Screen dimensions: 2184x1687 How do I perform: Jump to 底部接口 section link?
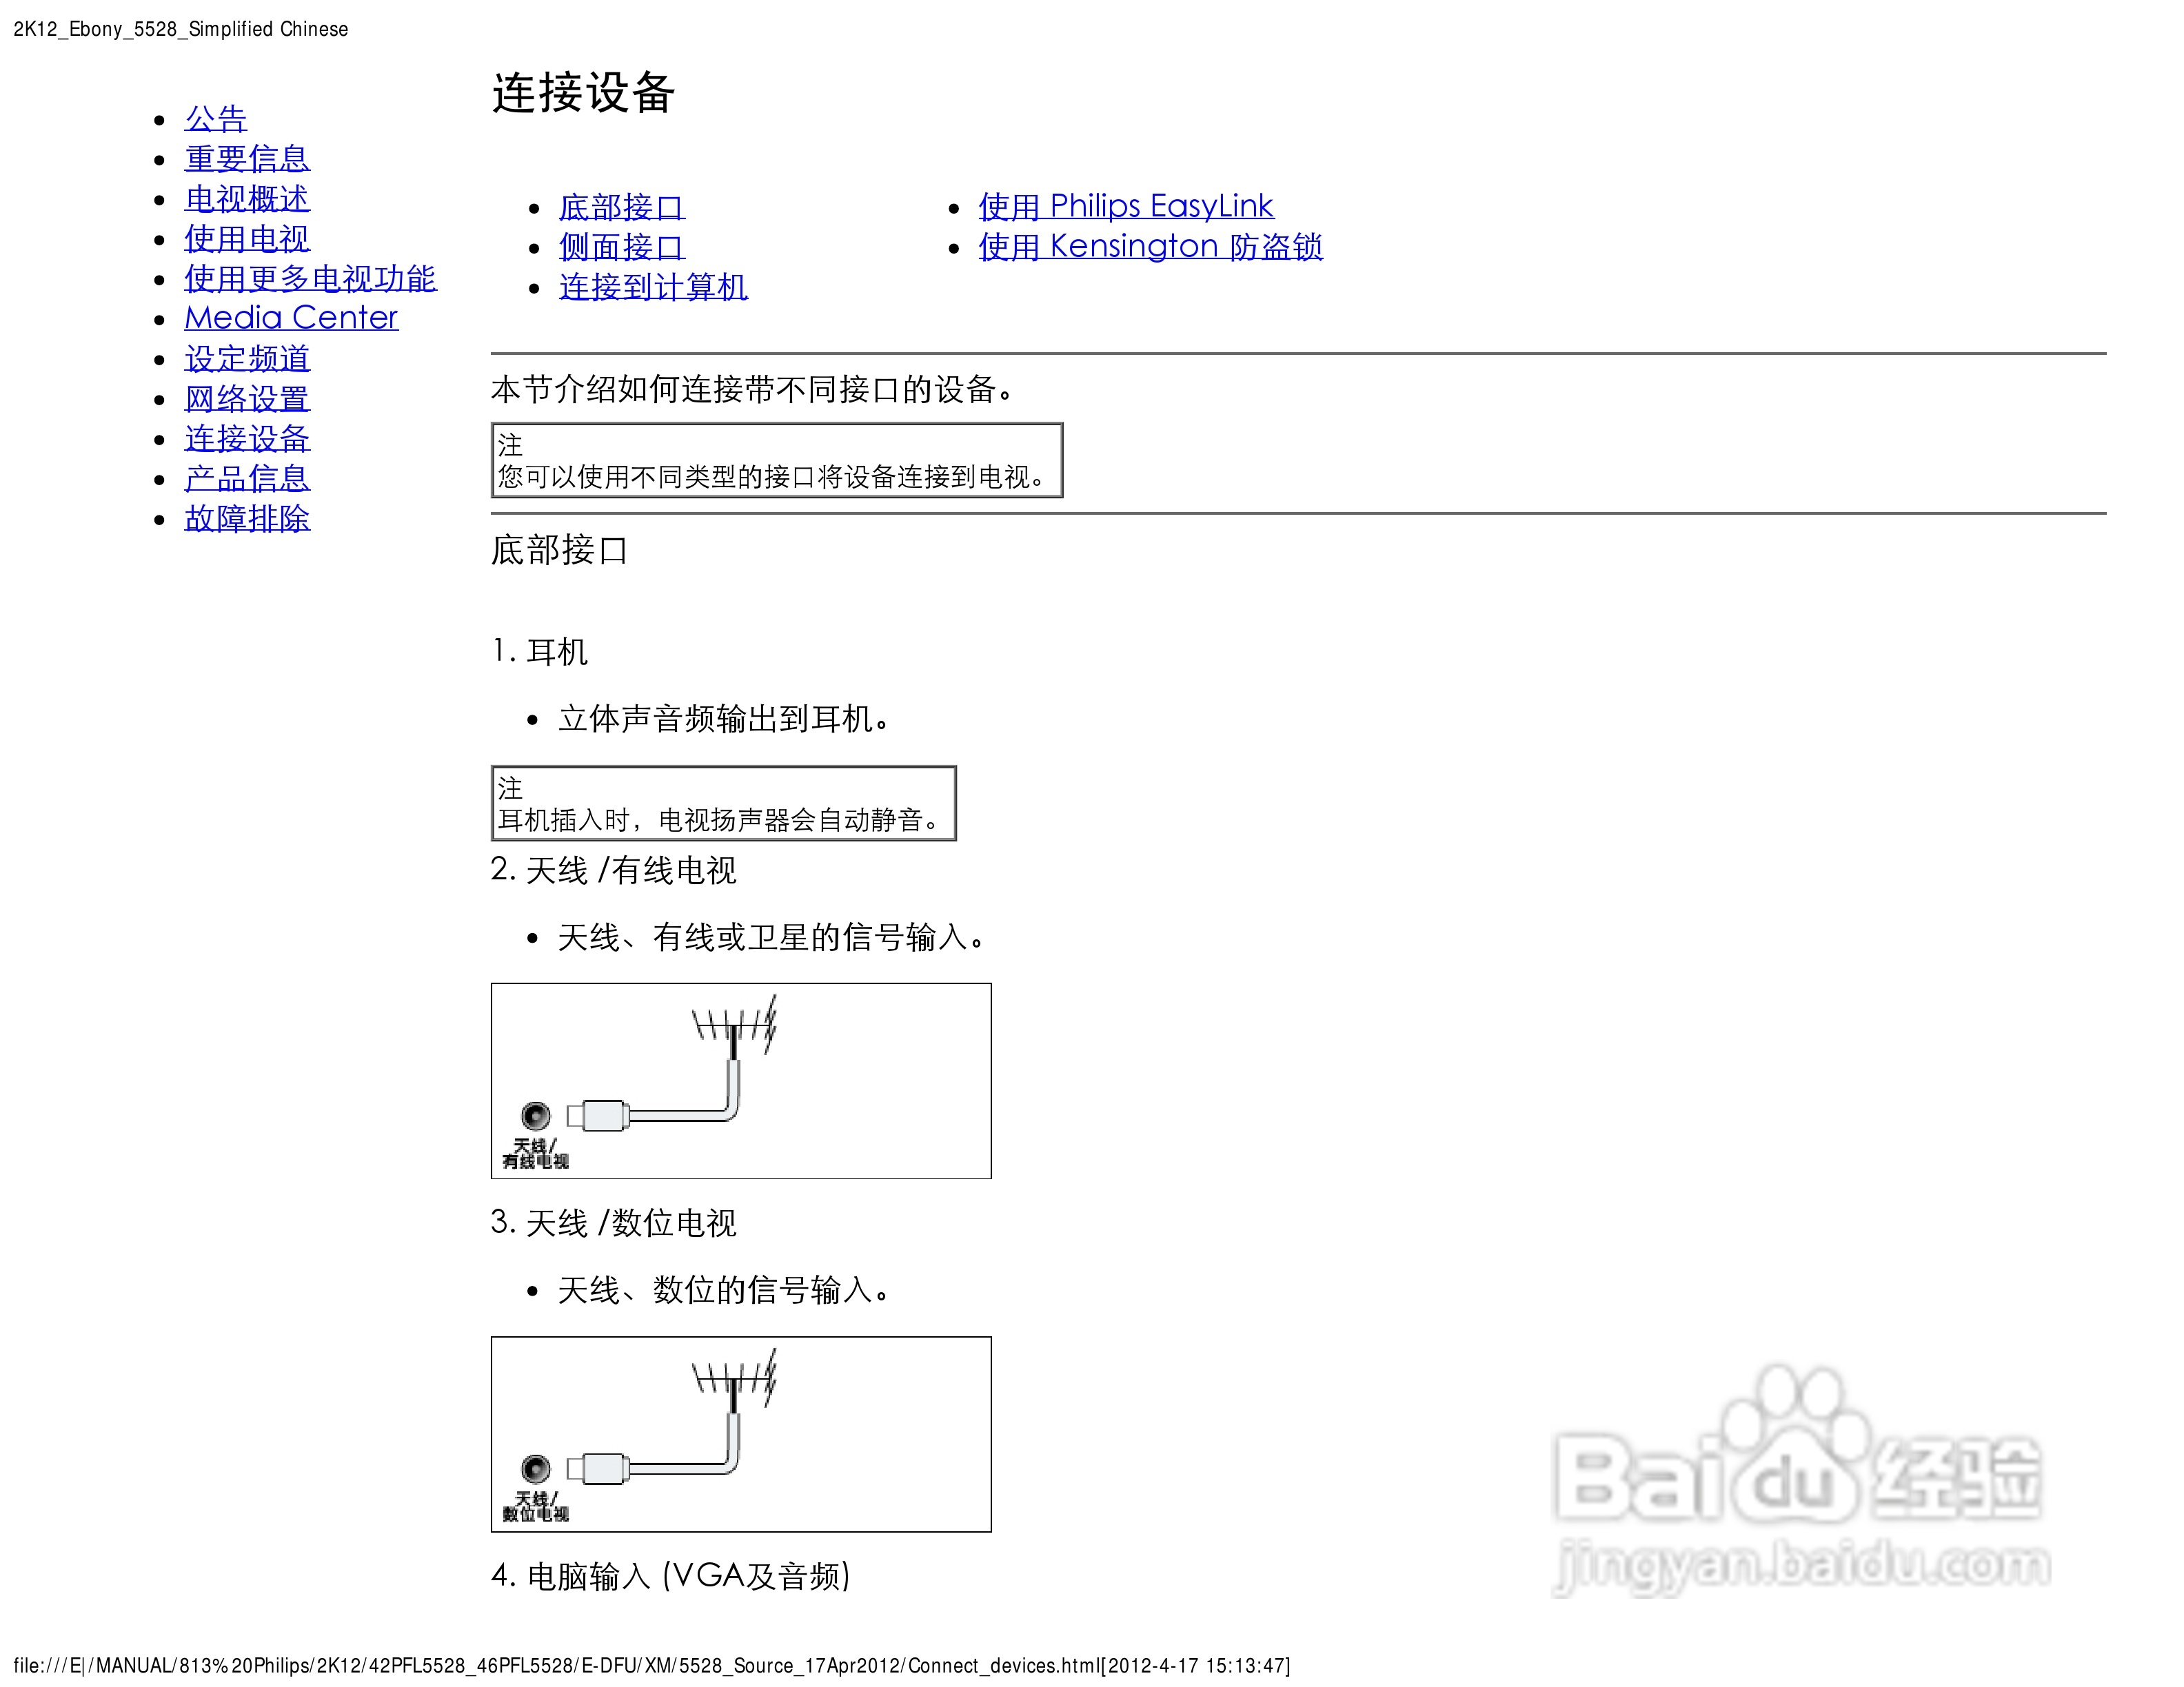621,207
